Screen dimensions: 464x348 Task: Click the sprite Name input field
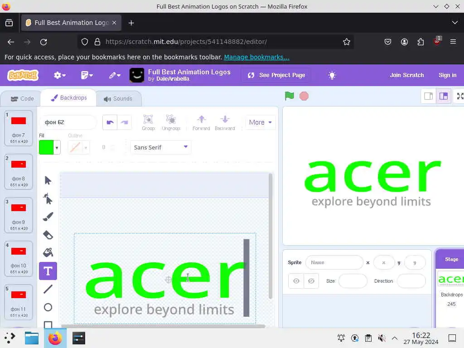point(334,262)
